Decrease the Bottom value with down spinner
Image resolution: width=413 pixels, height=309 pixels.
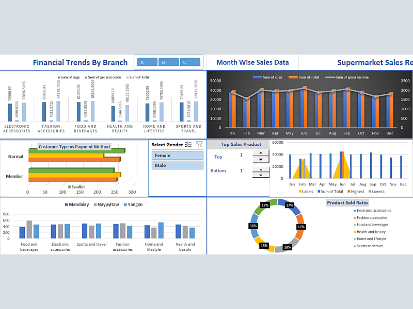click(261, 175)
